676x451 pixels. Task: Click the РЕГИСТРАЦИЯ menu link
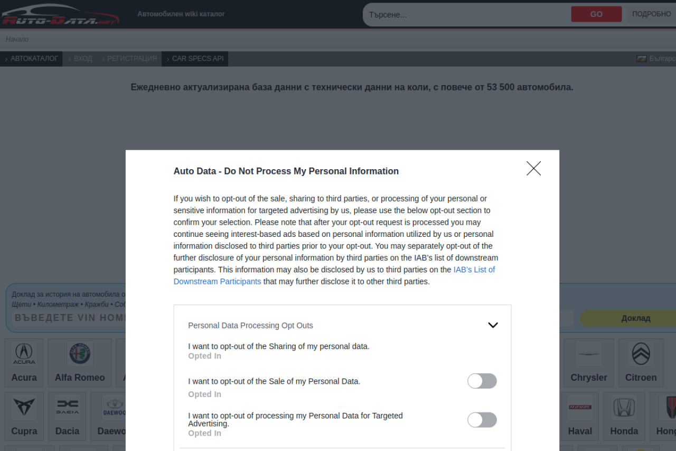pos(132,59)
